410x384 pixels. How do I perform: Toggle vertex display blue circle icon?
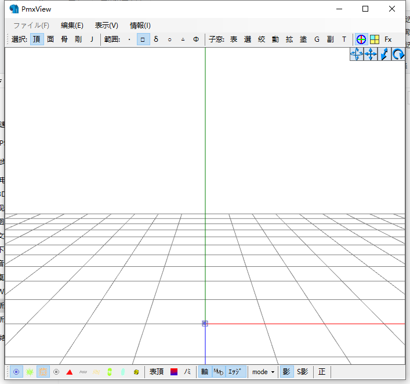pos(16,372)
